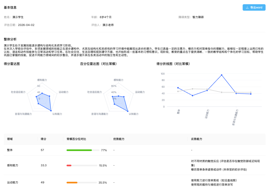Click the student name 演示学生

(x=18, y=17)
